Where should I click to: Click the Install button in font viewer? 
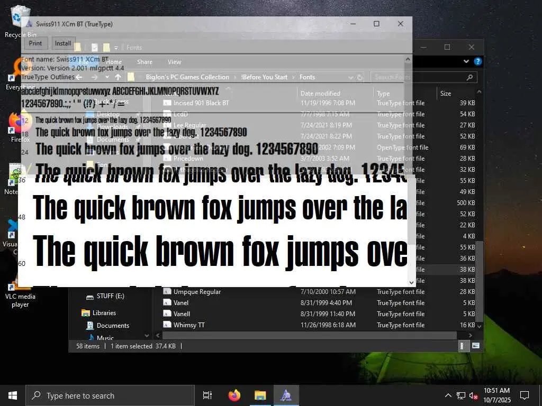(x=63, y=43)
